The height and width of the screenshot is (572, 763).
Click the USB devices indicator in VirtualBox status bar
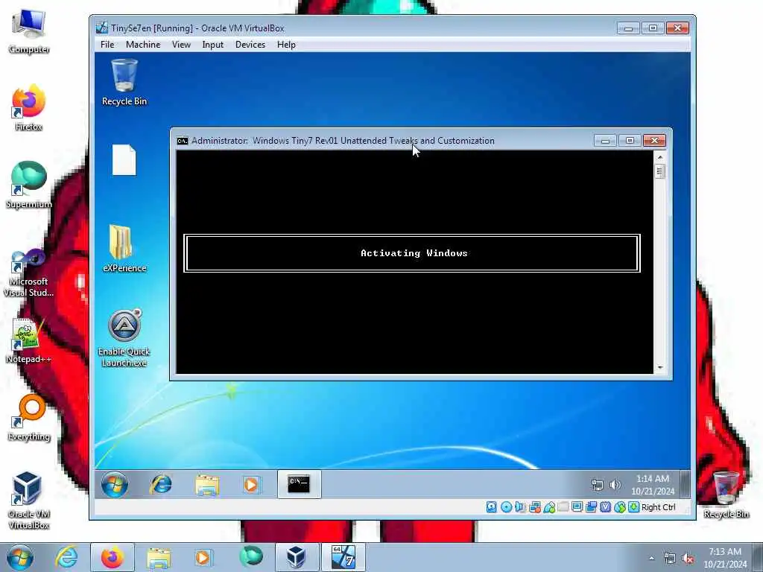tap(549, 507)
